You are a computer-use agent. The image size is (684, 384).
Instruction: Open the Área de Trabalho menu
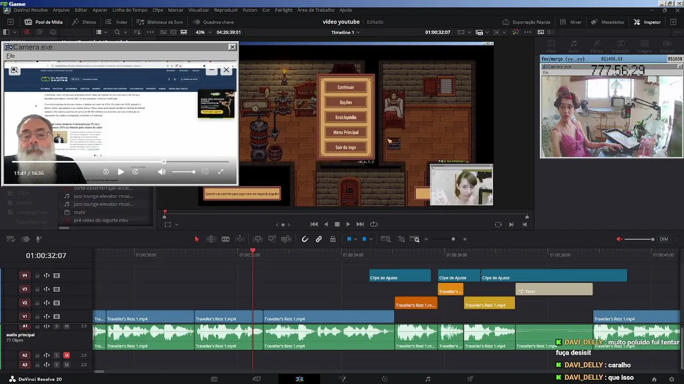click(316, 10)
